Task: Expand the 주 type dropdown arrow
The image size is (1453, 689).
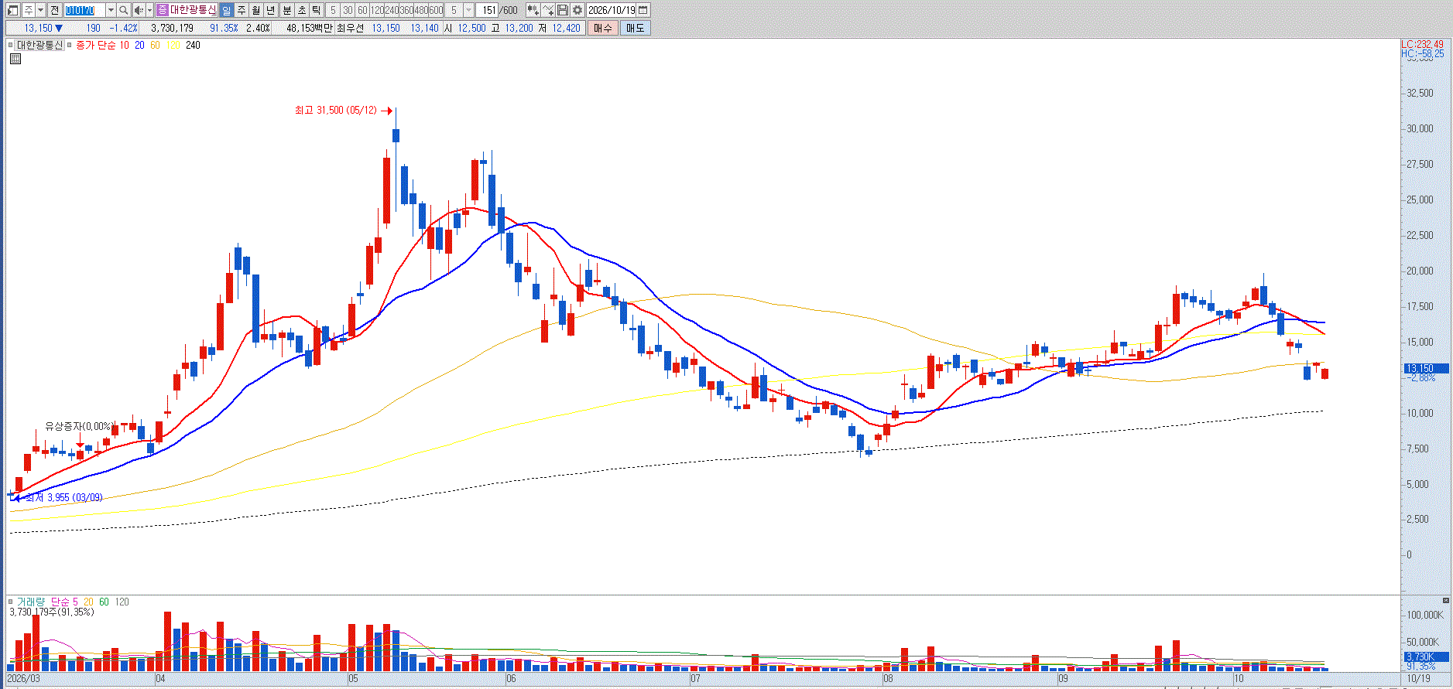Action: coord(40,10)
